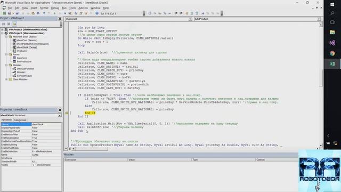Open the Object Browser toolbar icon
The width and height of the screenshot is (341, 192).
[86, 13]
